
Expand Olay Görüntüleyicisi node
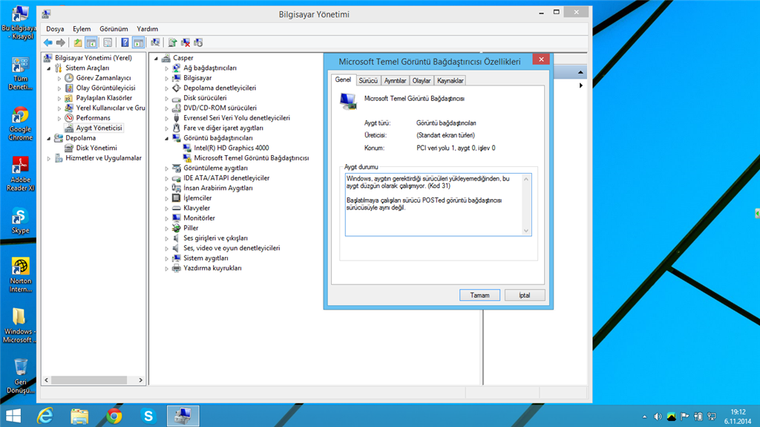click(x=59, y=88)
